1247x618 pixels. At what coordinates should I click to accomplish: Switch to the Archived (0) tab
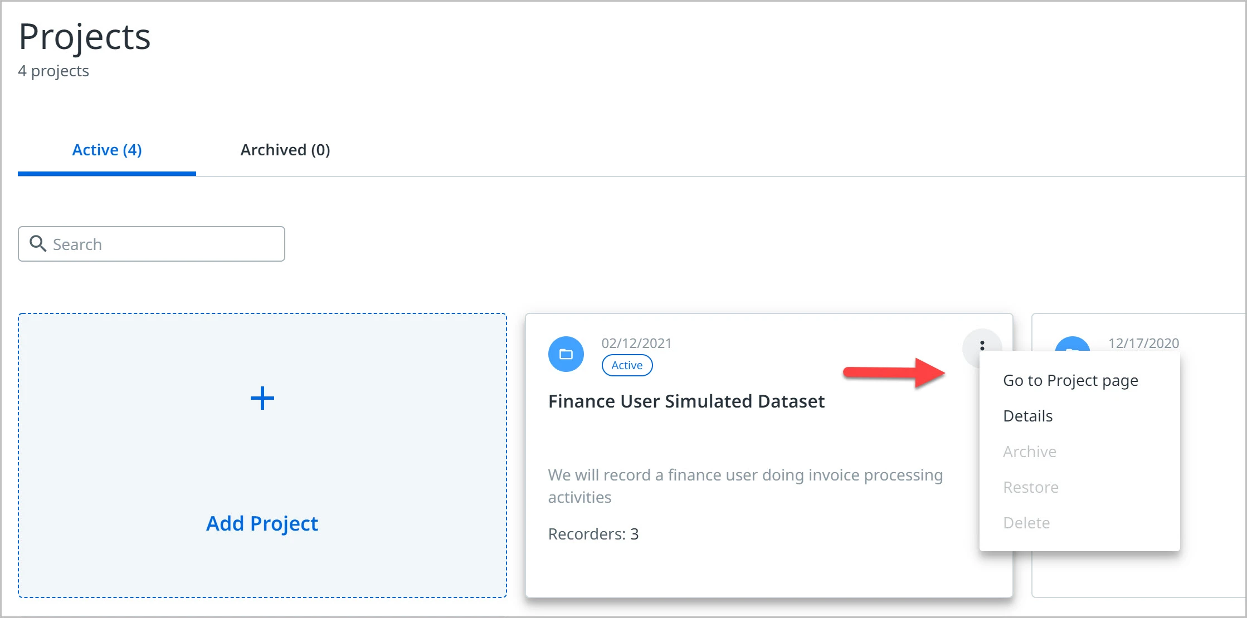285,150
